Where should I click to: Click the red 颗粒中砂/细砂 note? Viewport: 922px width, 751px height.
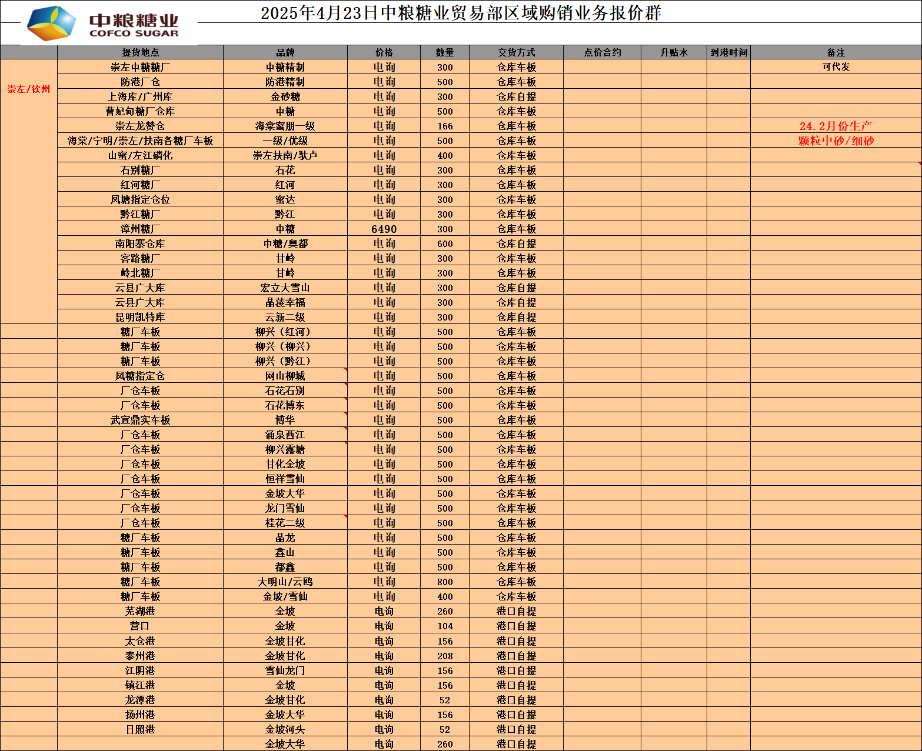click(x=836, y=141)
